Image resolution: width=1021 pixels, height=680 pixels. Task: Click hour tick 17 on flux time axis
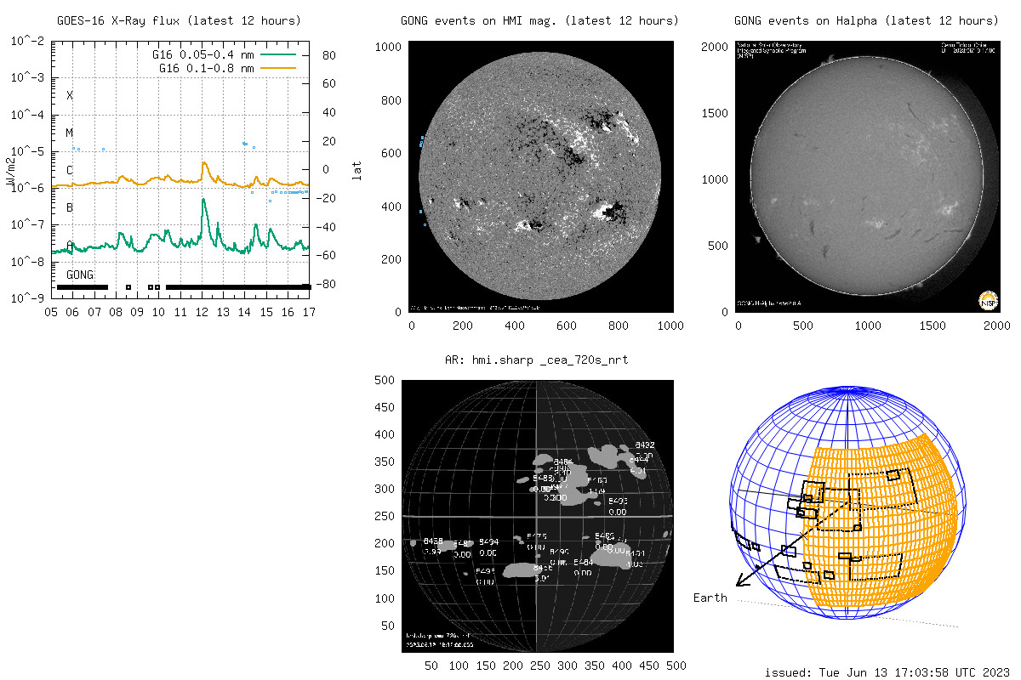(x=310, y=313)
